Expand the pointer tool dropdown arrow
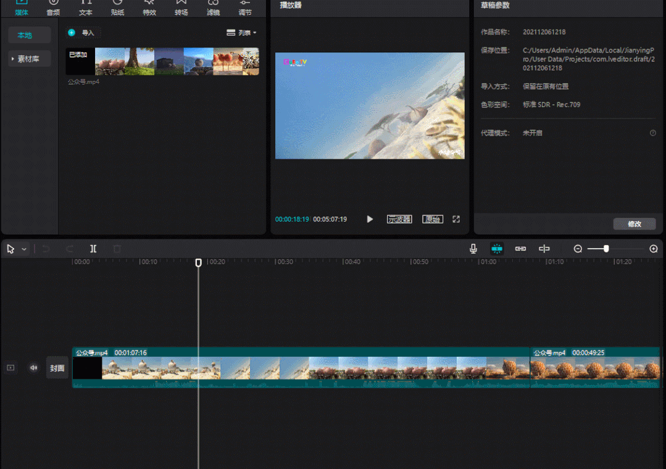666x469 pixels. (24, 249)
